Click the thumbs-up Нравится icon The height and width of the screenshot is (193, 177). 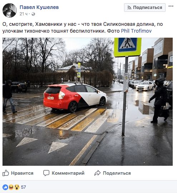coord(6,173)
